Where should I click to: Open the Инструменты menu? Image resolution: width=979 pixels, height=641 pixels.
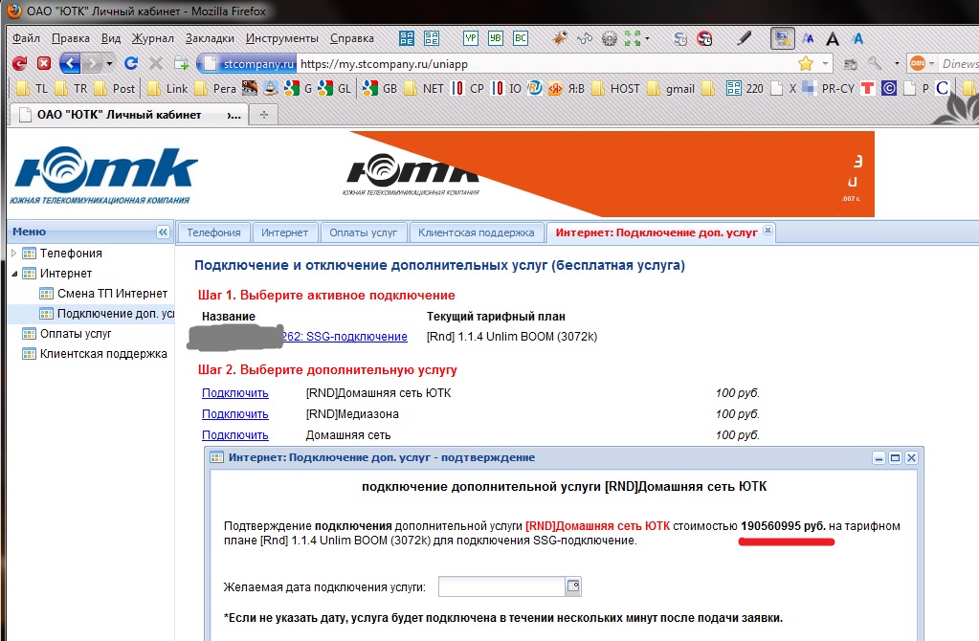[x=282, y=38]
